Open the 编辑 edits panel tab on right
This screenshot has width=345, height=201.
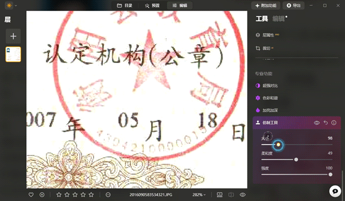click(x=278, y=19)
